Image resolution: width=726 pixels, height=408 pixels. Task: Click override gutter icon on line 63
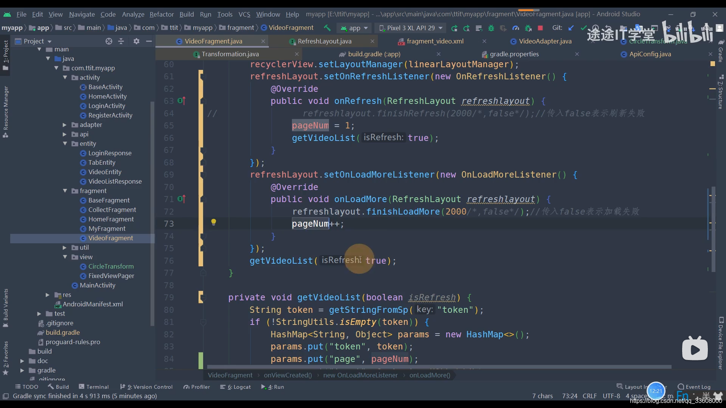pos(182,101)
